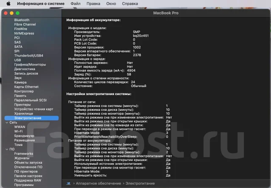Open the Справка menu

[130, 4]
